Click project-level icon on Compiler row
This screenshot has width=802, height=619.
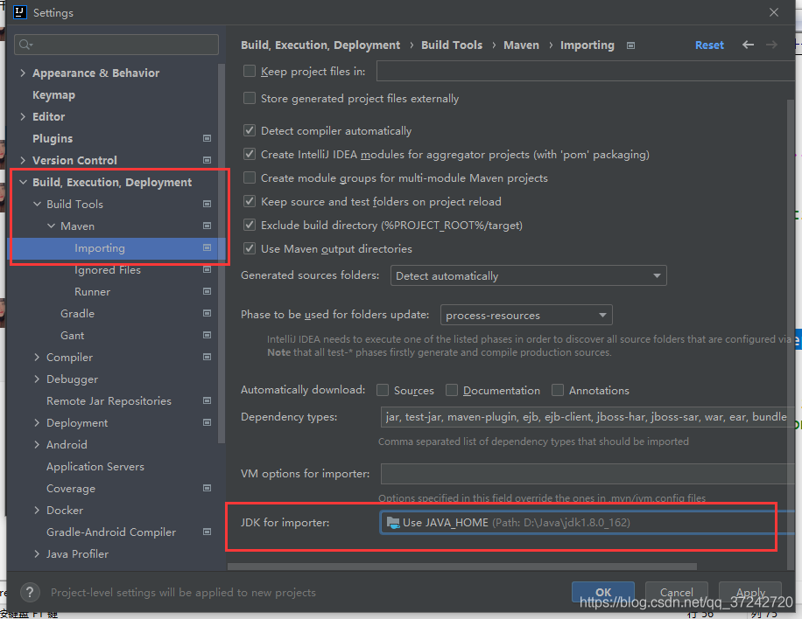click(x=208, y=357)
